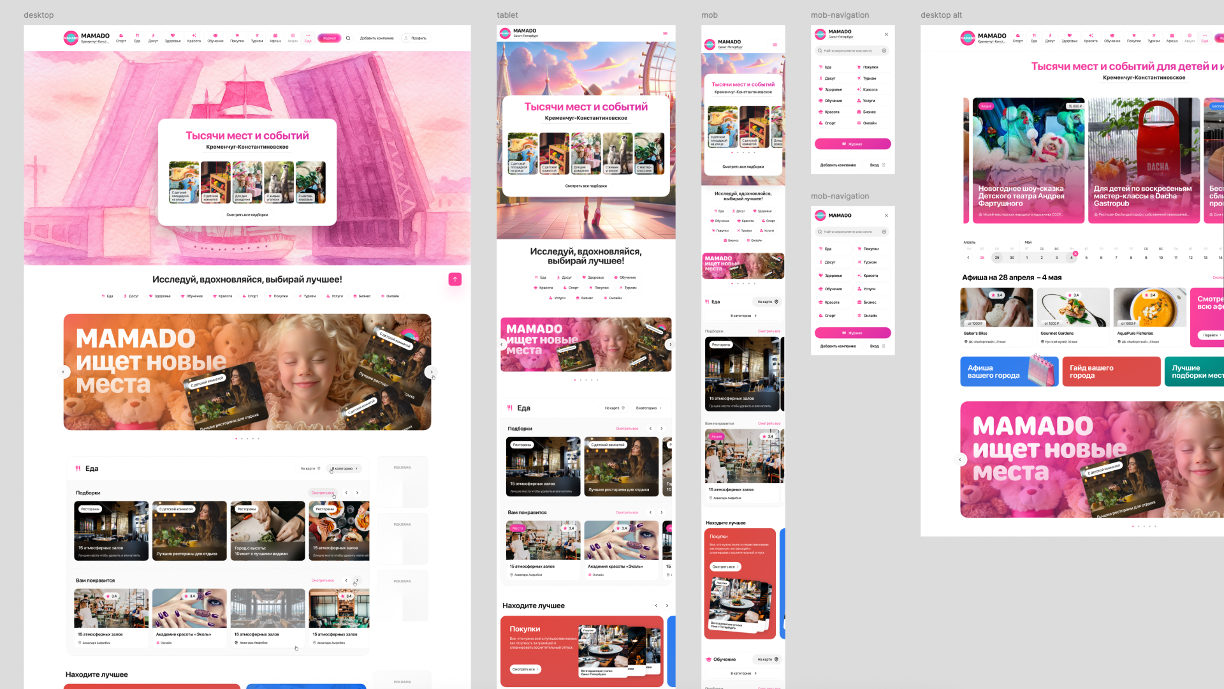The height and width of the screenshot is (689, 1224).
Task: Click the search input in the upper mob-navigation frame
Action: [853, 50]
